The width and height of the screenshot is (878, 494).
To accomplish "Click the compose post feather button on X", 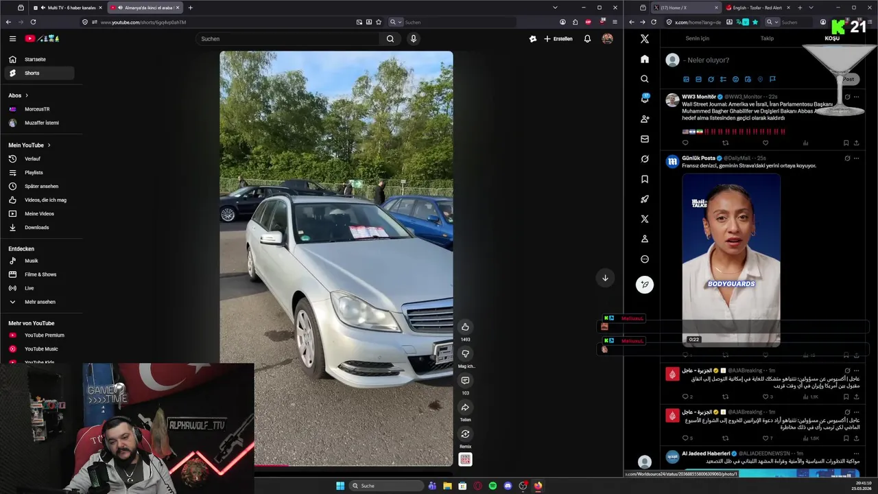I will pos(644,284).
